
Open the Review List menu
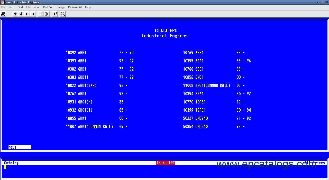click(x=75, y=7)
